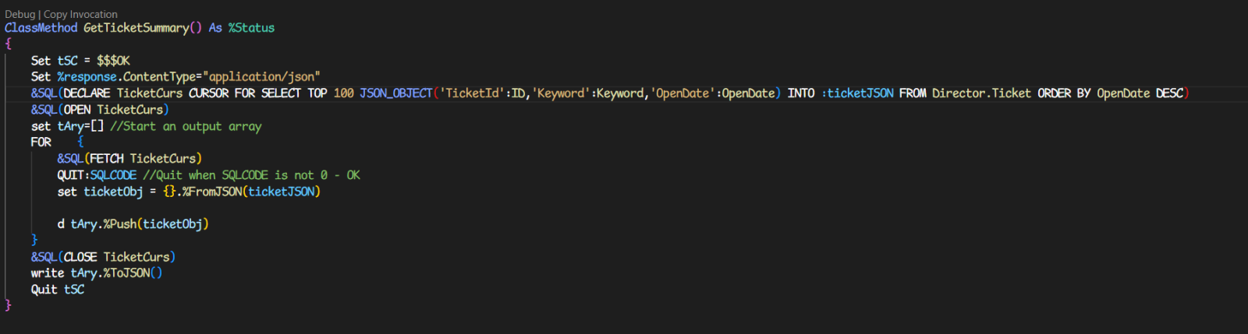Click the %Push method call

pos(119,224)
